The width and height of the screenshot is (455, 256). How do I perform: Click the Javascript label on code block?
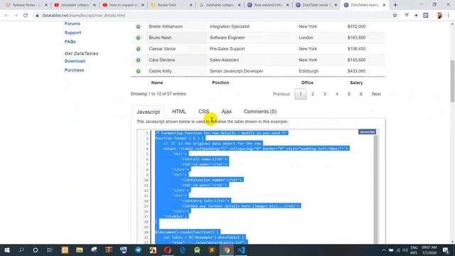pos(367,132)
